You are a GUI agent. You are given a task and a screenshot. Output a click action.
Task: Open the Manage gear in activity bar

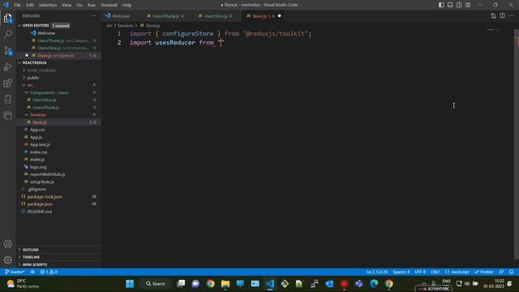coord(8,260)
